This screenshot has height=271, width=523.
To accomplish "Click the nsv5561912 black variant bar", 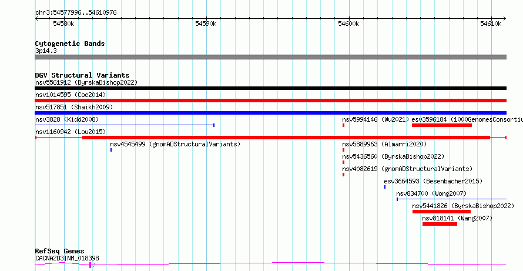I will (270, 88).
